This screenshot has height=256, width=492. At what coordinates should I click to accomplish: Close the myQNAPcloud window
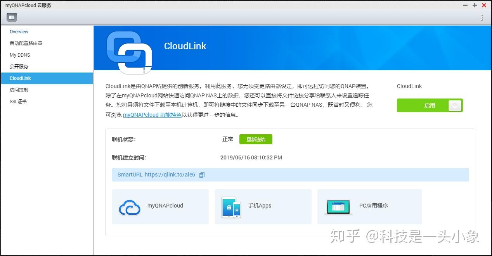(484, 5)
